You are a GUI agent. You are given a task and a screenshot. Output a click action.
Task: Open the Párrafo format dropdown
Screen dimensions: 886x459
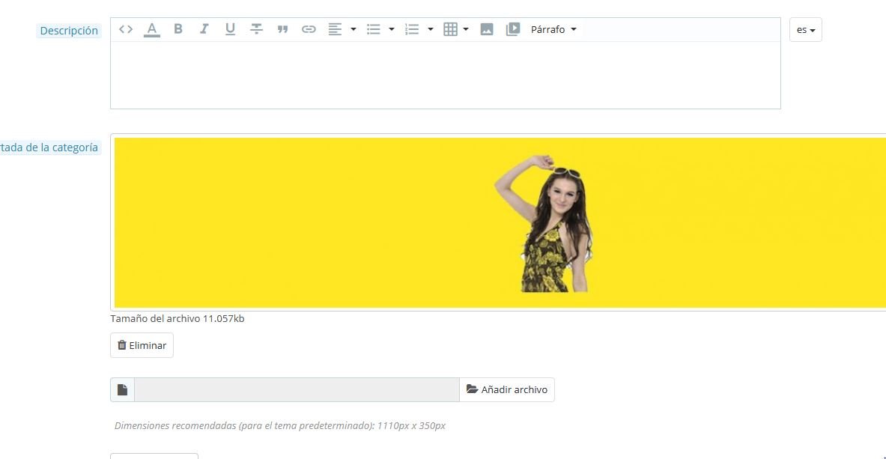(x=553, y=29)
